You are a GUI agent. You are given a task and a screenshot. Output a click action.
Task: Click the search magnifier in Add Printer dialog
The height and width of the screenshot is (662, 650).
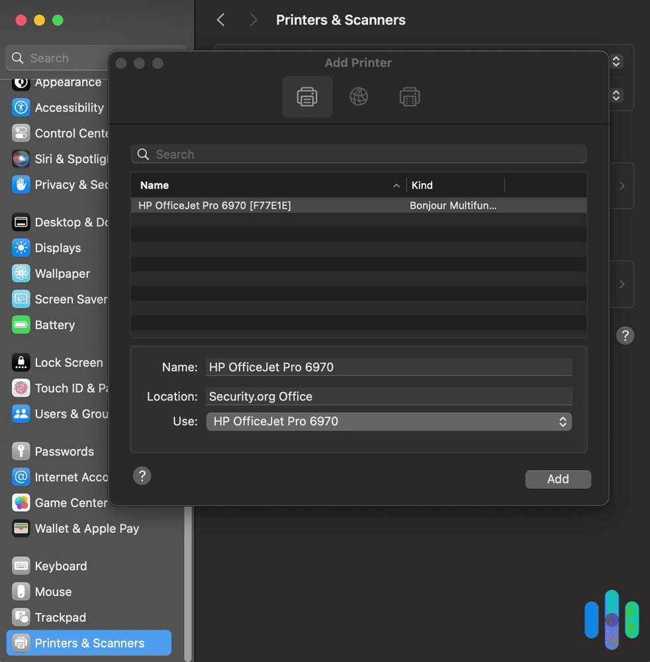point(143,154)
